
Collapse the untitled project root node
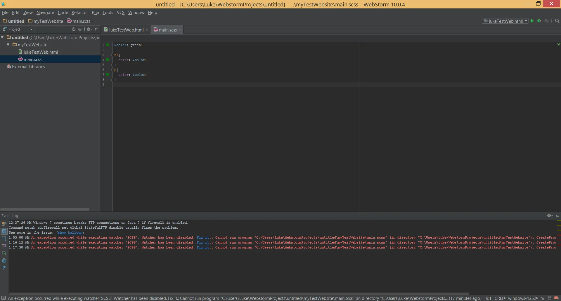coord(3,37)
